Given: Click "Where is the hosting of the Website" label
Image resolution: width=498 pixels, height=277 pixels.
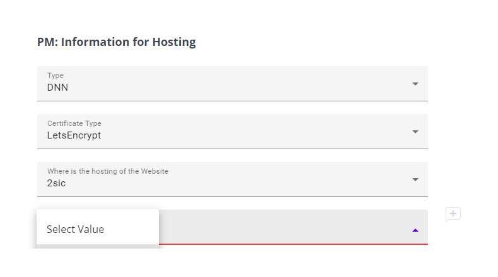Looking at the screenshot, I should point(108,171).
